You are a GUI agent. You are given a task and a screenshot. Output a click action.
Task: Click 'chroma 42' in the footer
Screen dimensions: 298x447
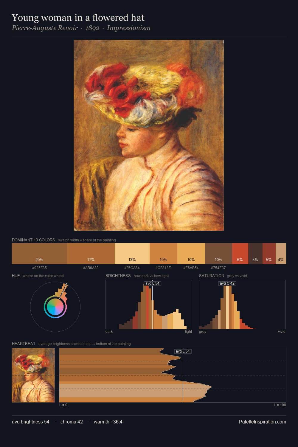tap(72, 422)
